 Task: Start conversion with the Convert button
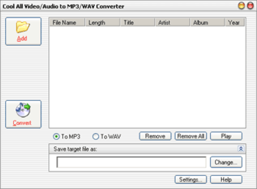click(x=23, y=114)
